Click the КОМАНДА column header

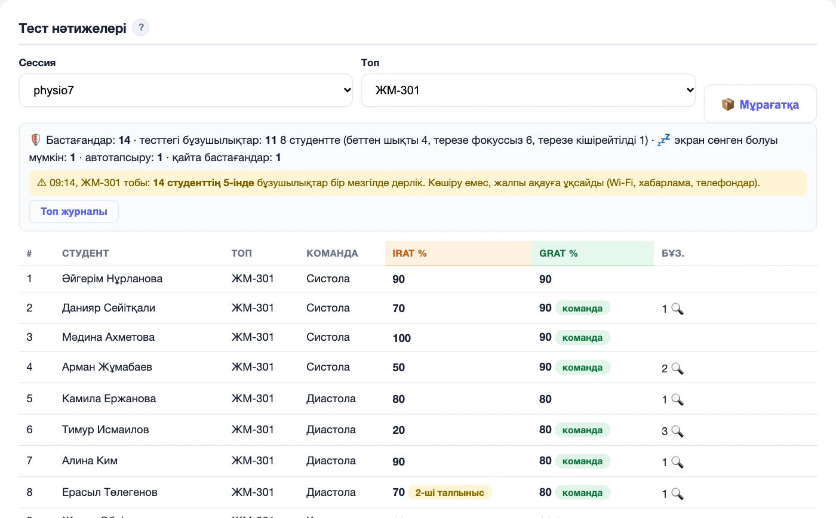pos(332,253)
